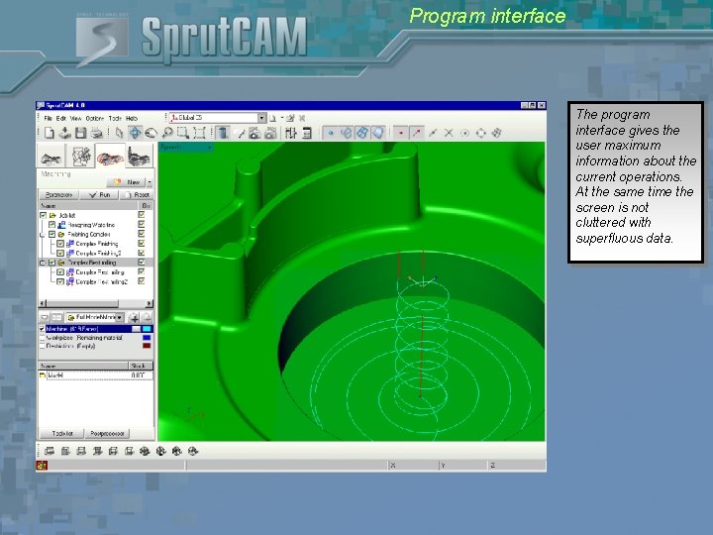This screenshot has height=535, width=713.
Task: Click the Print icon in toolbar
Action: point(96,133)
